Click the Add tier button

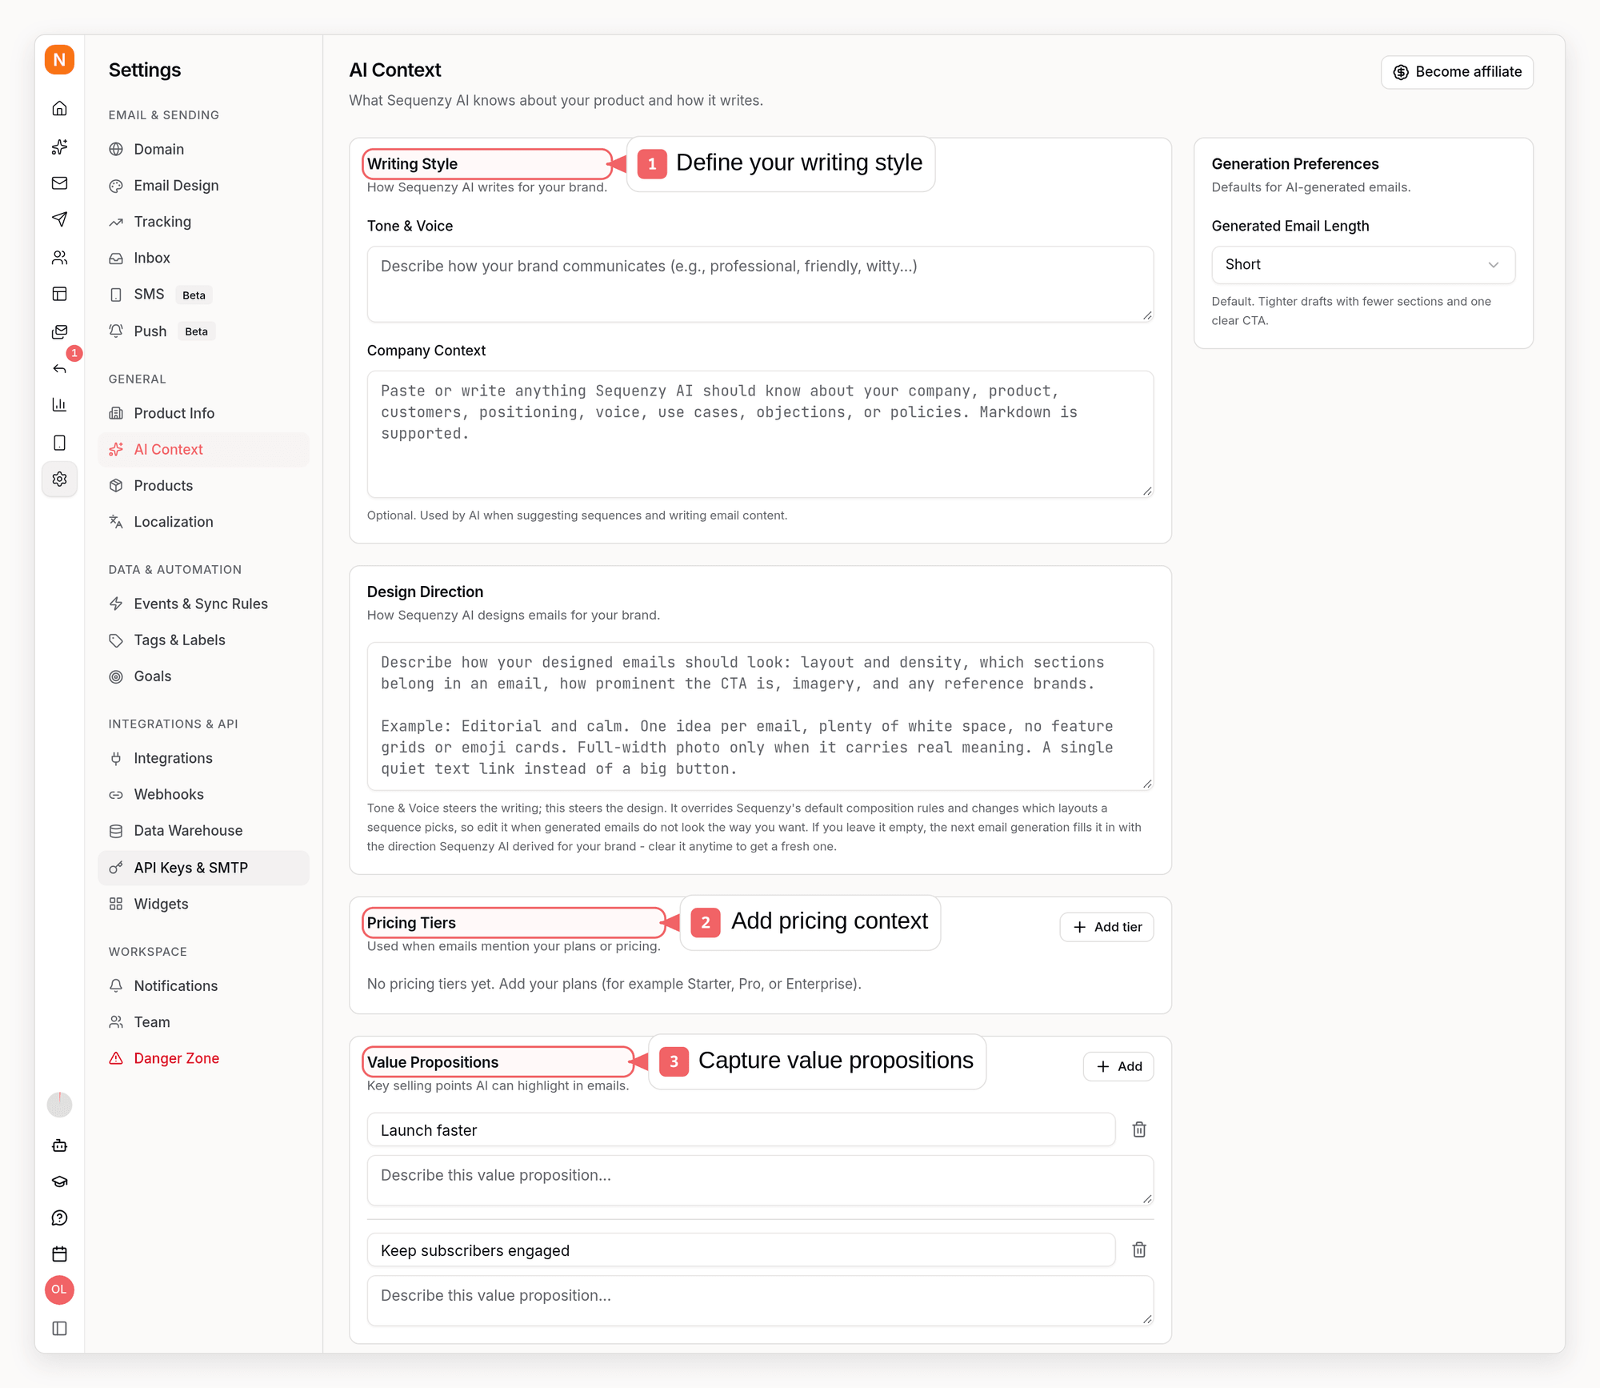pyautogui.click(x=1106, y=927)
